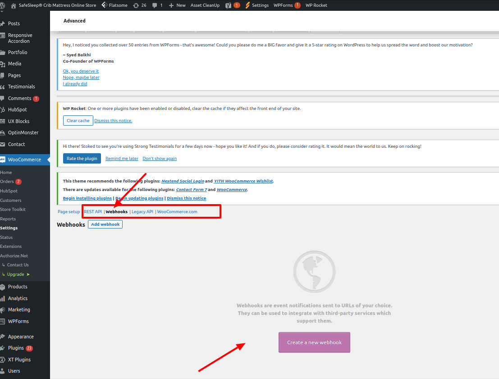Screen dimensions: 499x379
Task: Click the Plugins plug icon
Action: coord(3,348)
